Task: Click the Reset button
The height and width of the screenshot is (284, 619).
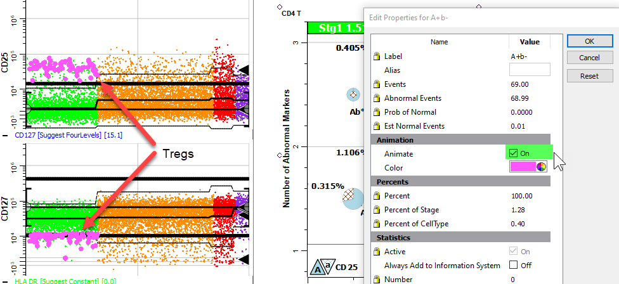Action: (589, 76)
